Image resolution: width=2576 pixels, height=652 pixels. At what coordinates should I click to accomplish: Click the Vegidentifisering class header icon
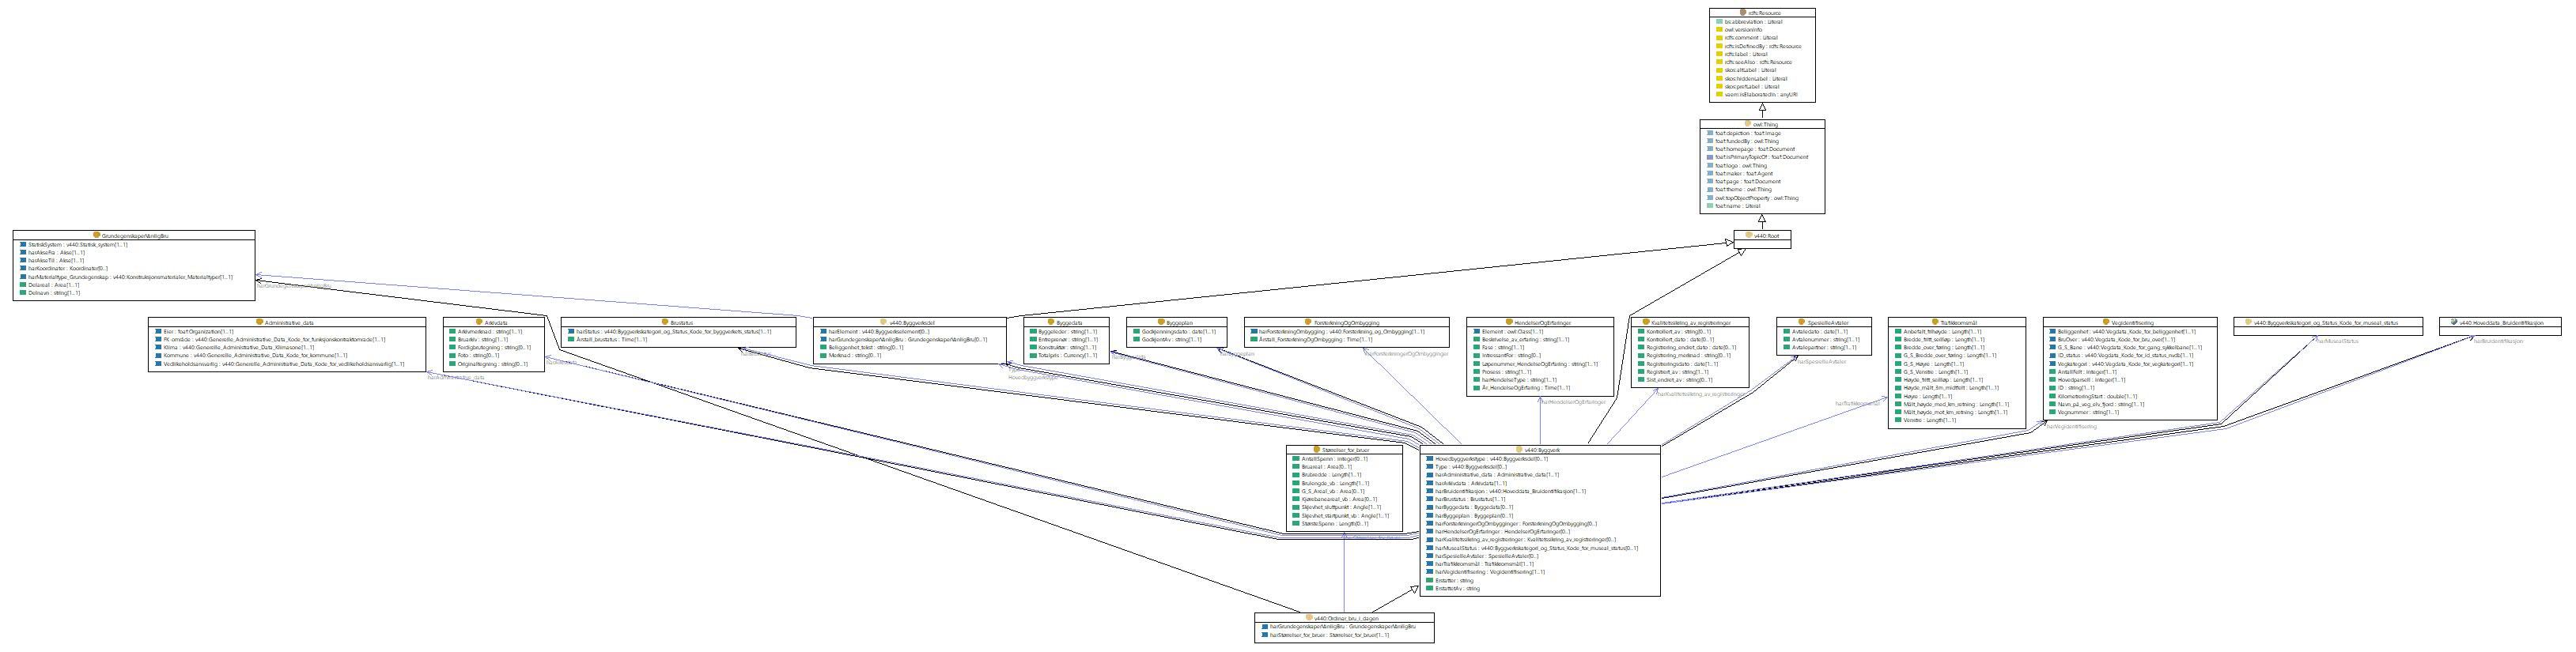pyautogui.click(x=2105, y=322)
